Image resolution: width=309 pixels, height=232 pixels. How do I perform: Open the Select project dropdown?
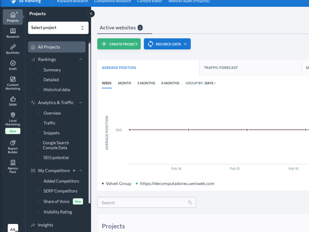pos(58,28)
